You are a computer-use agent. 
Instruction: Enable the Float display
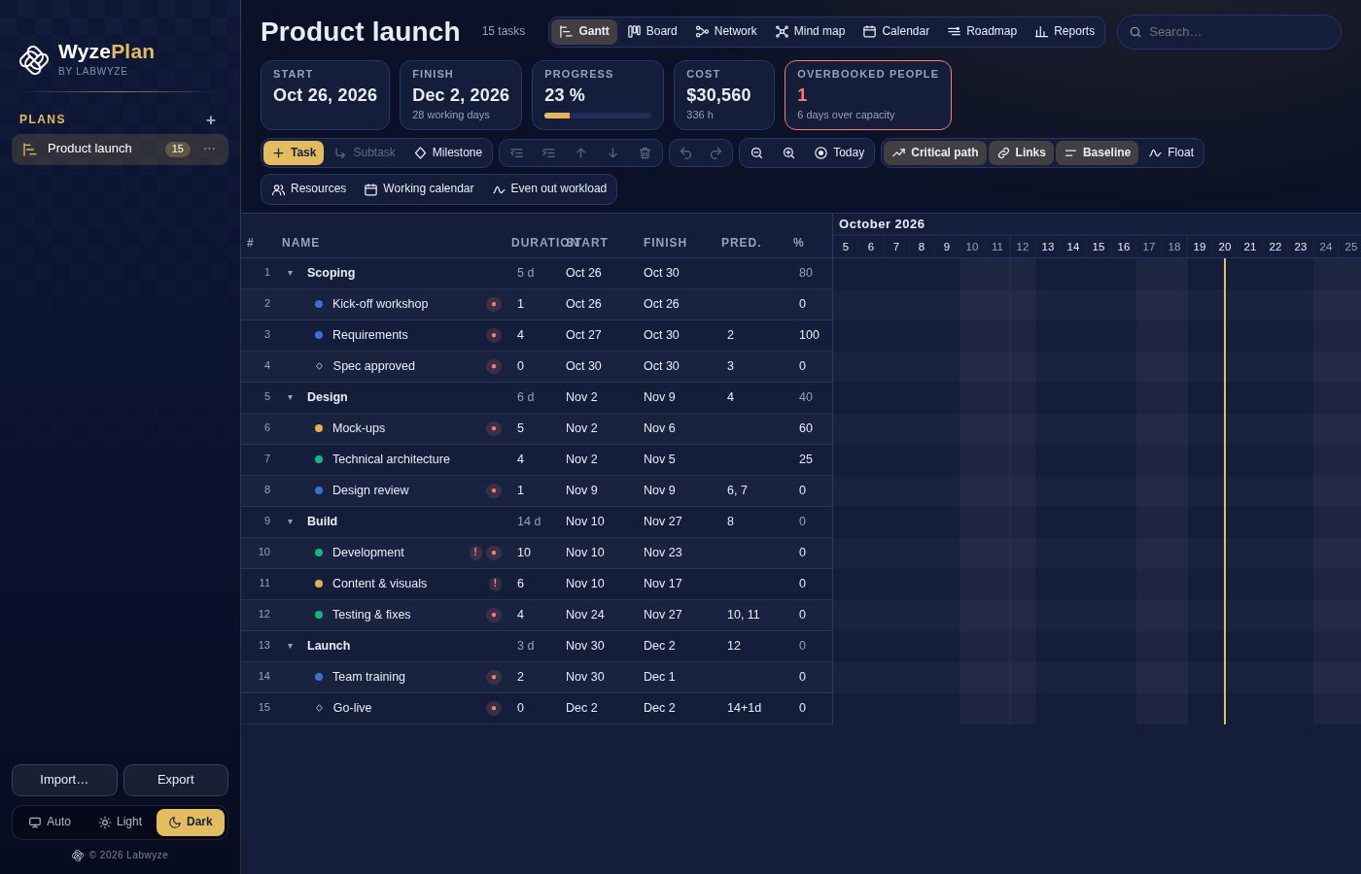[x=1171, y=153]
